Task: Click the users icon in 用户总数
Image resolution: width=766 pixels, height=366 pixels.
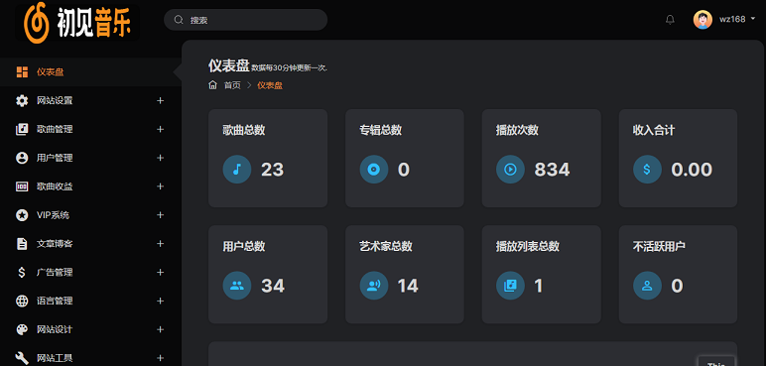Action: coord(237,286)
